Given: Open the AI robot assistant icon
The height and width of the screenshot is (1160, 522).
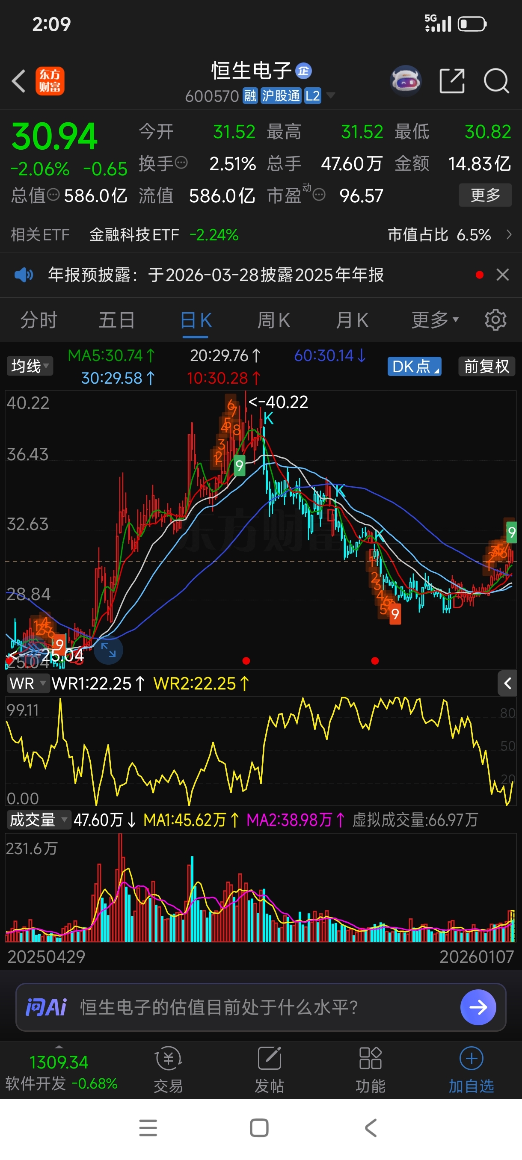Looking at the screenshot, I should click(x=405, y=81).
